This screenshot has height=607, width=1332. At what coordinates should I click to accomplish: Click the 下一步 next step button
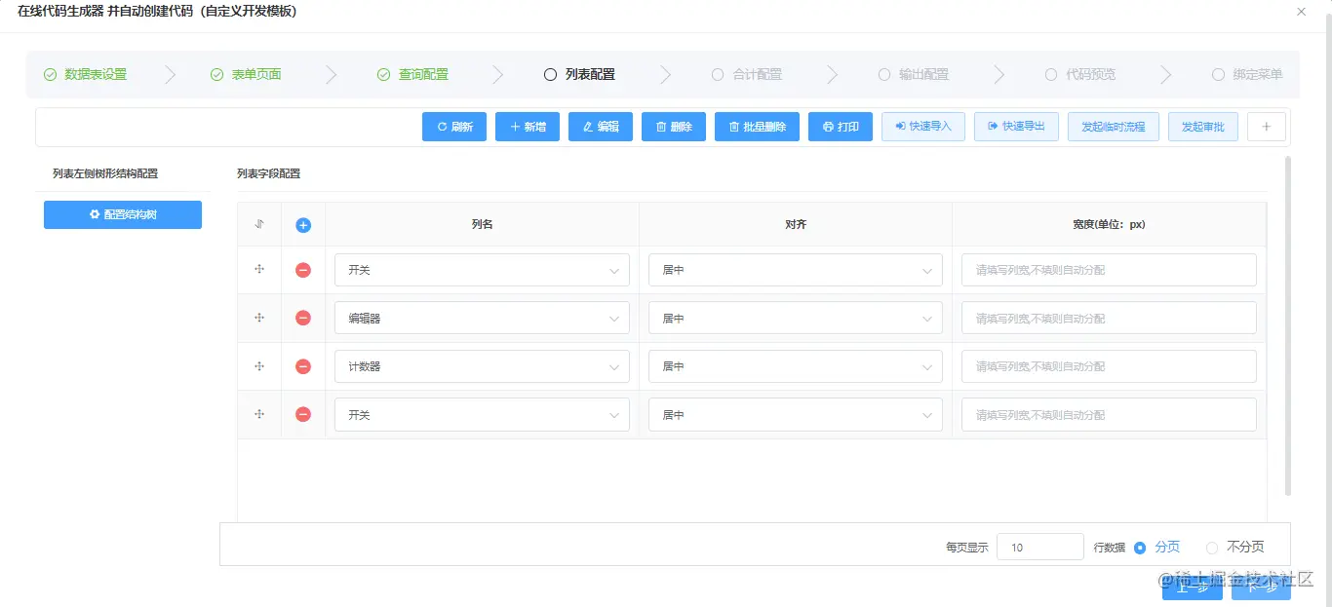coord(1263,588)
